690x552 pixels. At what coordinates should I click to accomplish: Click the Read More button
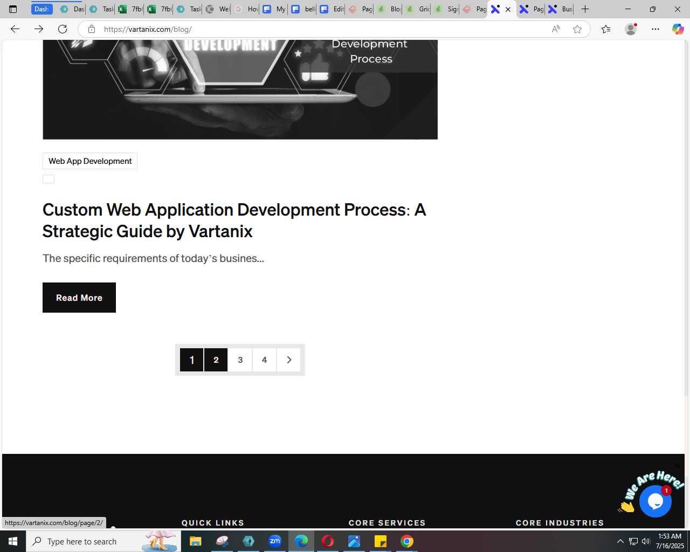(79, 298)
